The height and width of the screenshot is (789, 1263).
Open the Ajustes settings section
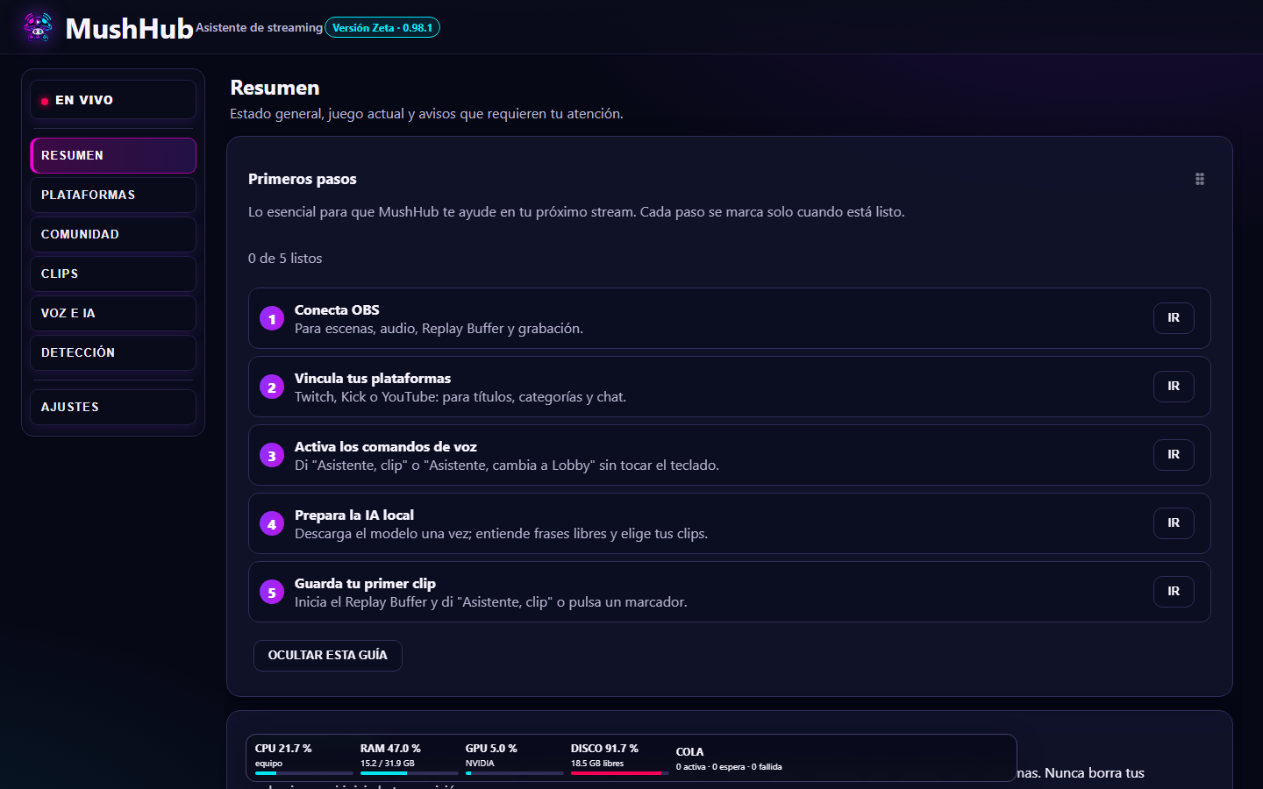pos(113,407)
